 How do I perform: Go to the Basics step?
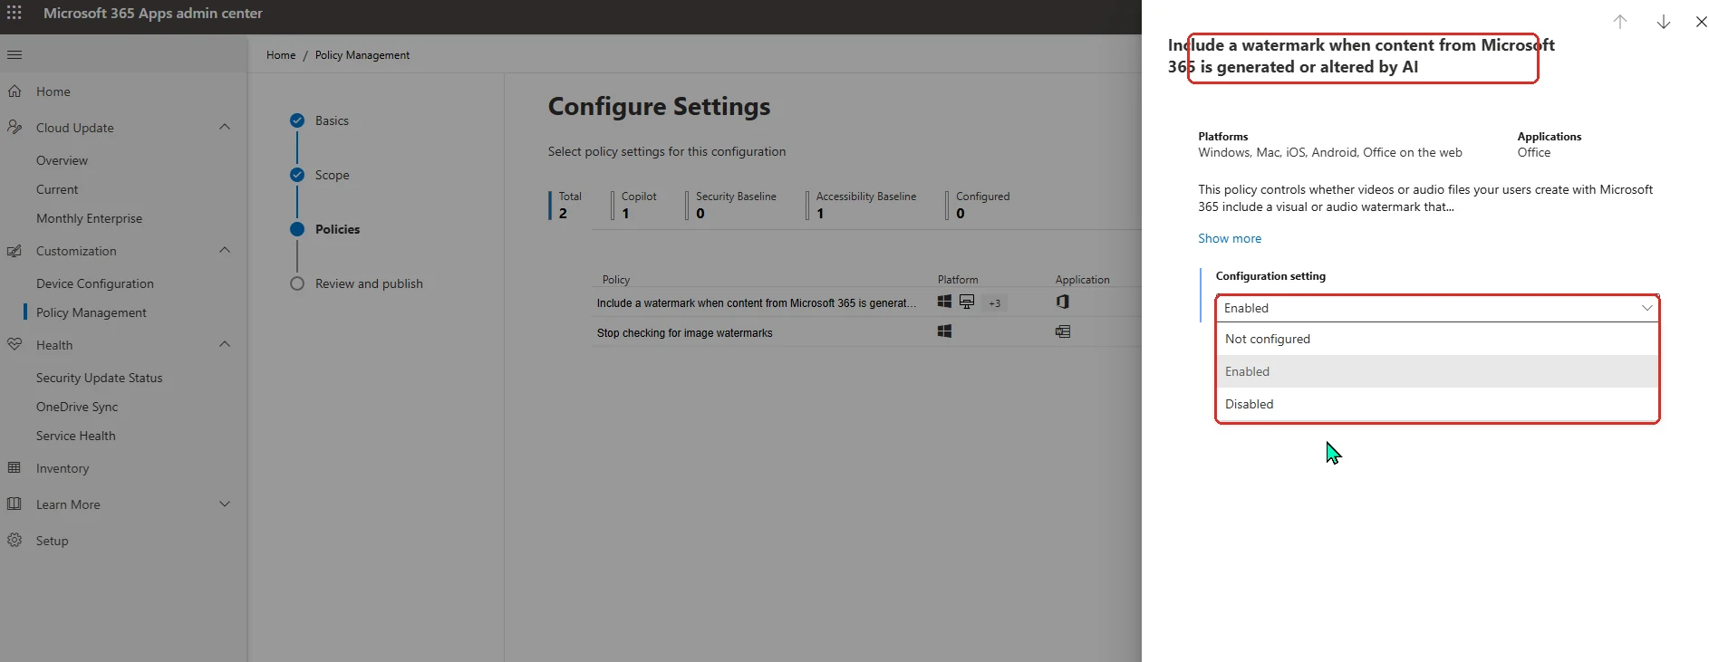(332, 120)
